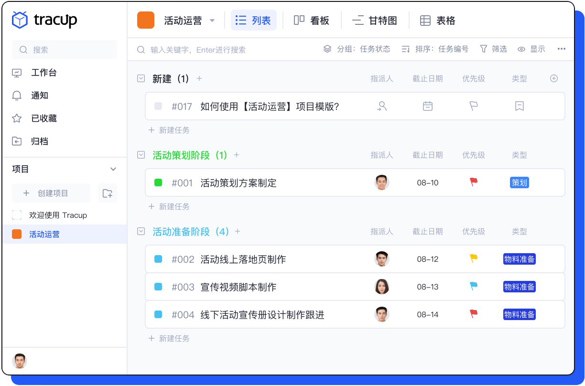Screen dimensions: 585x386
Task: Click the new folder icon beside 创建项目
Action: pos(108,193)
